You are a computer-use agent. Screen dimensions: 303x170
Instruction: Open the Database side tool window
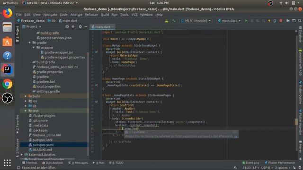click(300, 34)
